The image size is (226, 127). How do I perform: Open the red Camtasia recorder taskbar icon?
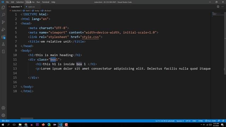click(66, 125)
